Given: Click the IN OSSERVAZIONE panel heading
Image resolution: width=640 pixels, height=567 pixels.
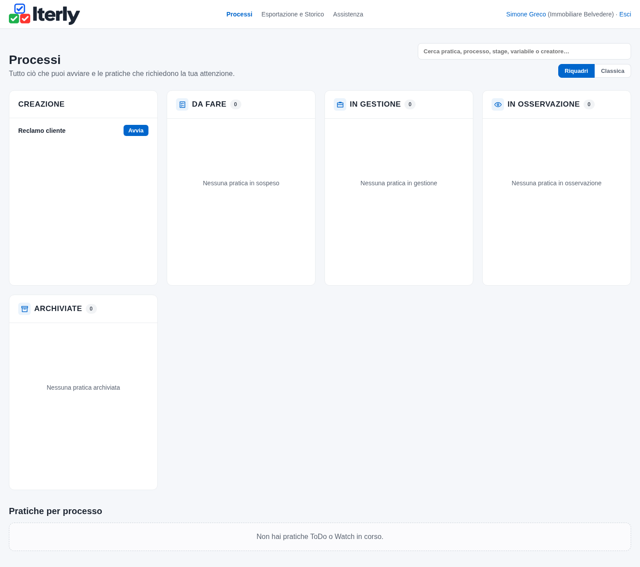Looking at the screenshot, I should (544, 104).
